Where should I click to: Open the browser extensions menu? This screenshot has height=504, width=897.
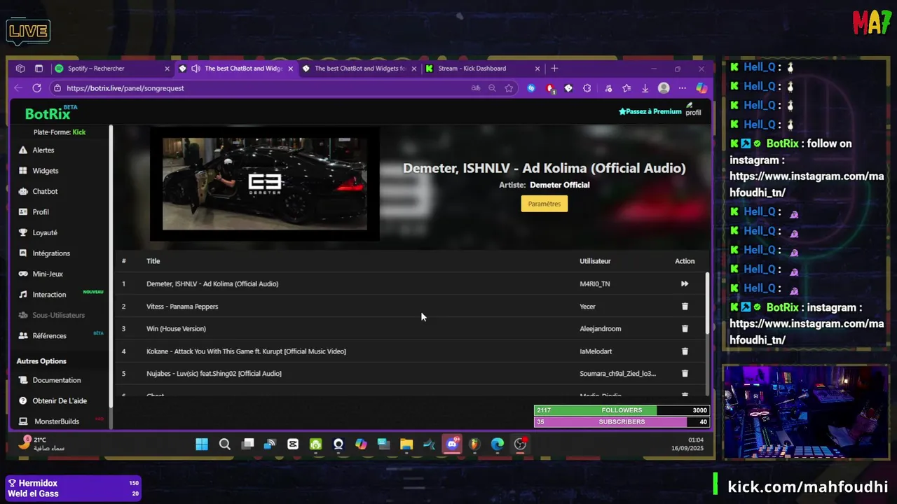tap(587, 88)
